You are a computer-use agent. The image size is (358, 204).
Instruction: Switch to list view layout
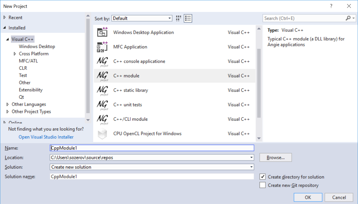[x=188, y=18]
